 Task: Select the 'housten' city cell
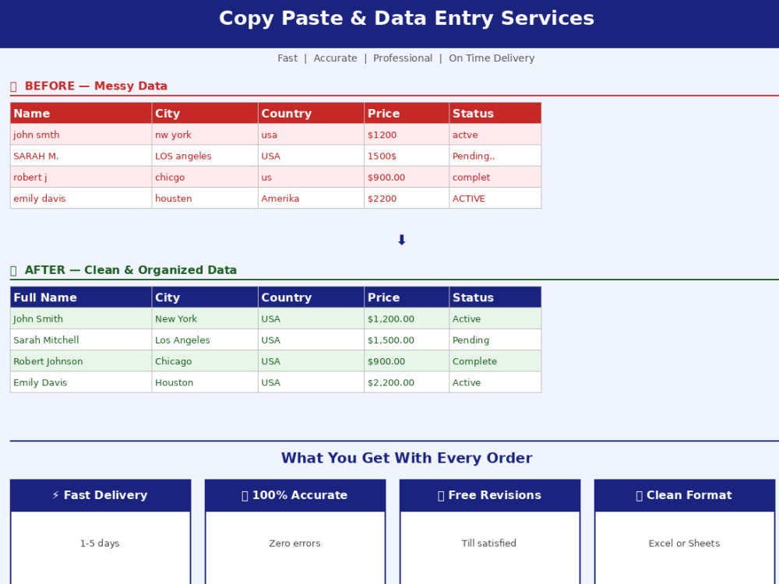point(205,198)
